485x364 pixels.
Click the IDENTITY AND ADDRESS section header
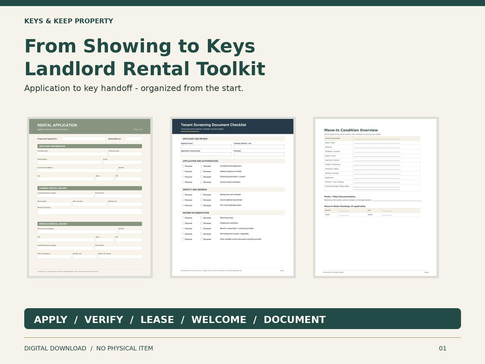click(233, 190)
